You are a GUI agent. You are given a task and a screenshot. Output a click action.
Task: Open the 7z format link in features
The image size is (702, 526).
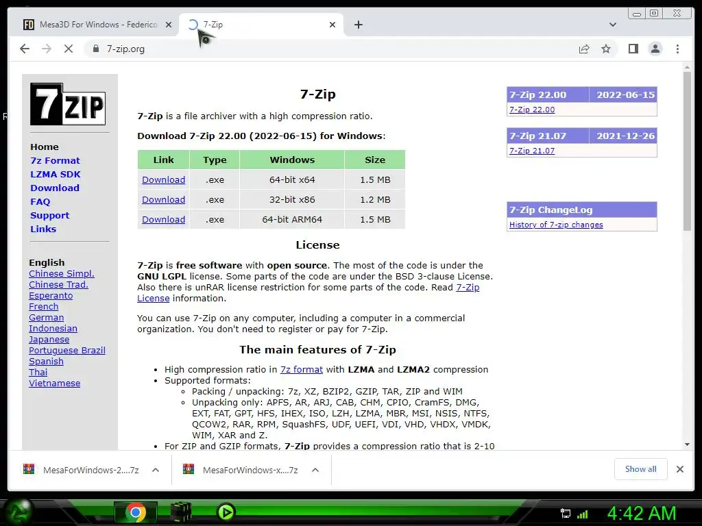(x=302, y=369)
